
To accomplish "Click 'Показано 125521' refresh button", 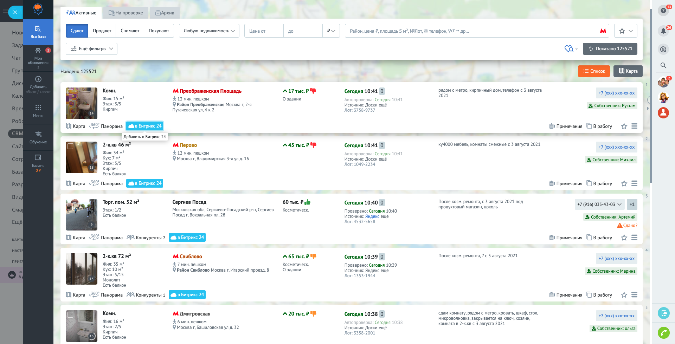I will 610,49.
